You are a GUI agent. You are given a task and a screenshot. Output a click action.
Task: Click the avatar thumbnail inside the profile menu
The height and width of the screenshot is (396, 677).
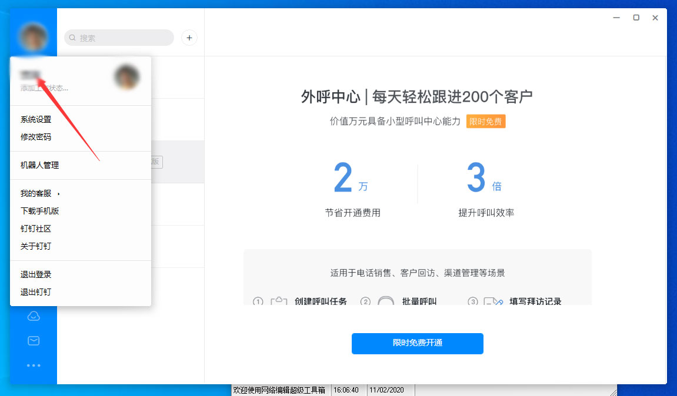coord(126,77)
